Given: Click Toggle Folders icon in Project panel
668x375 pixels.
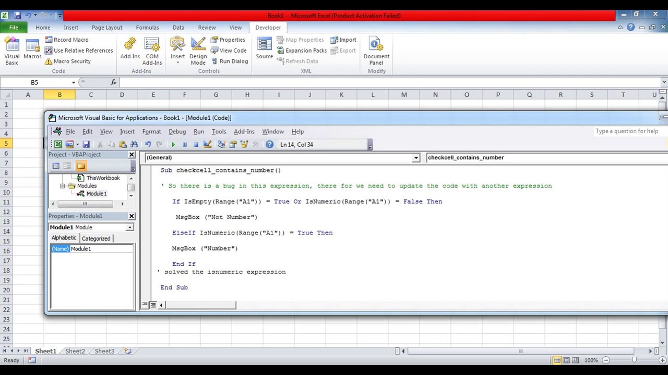Looking at the screenshot, I should click(81, 166).
